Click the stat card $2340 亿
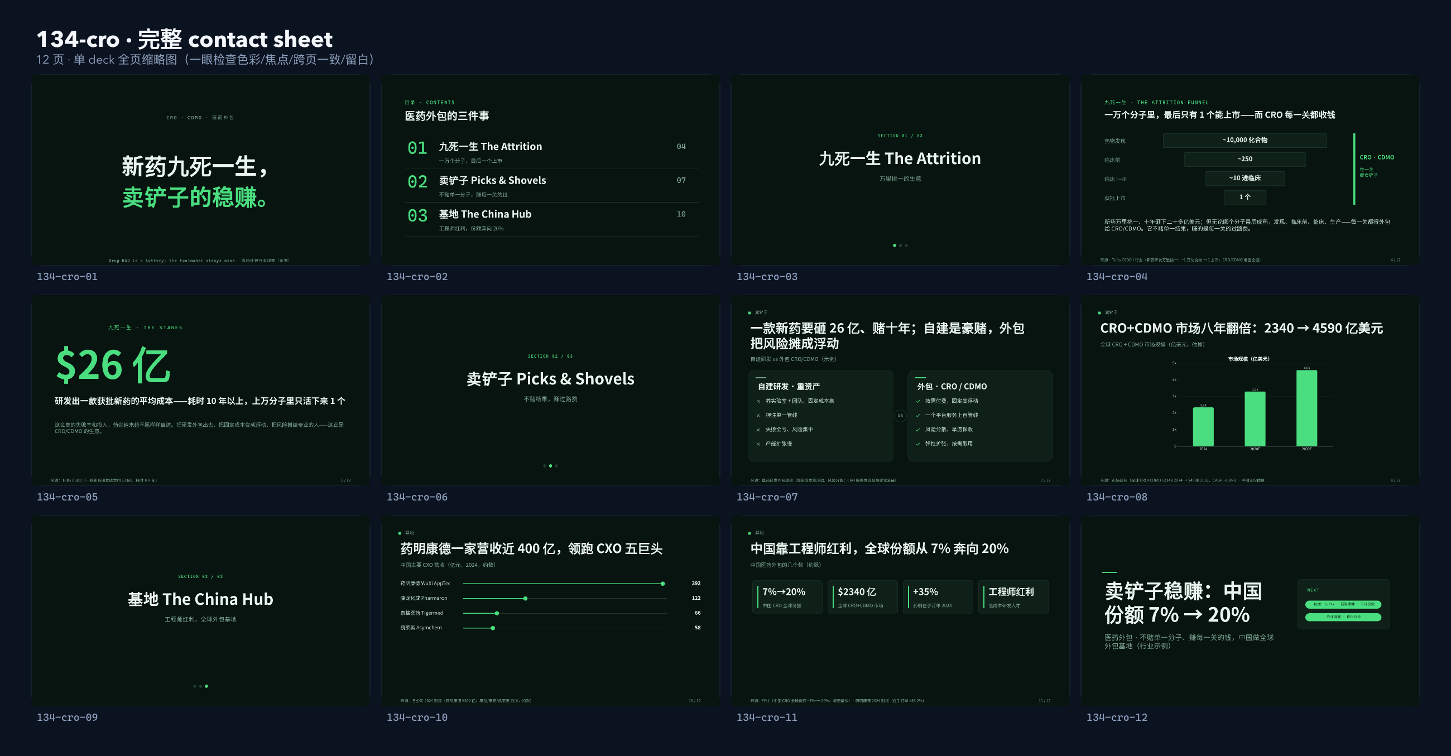Viewport: 1451px width, 756px height. 863,596
